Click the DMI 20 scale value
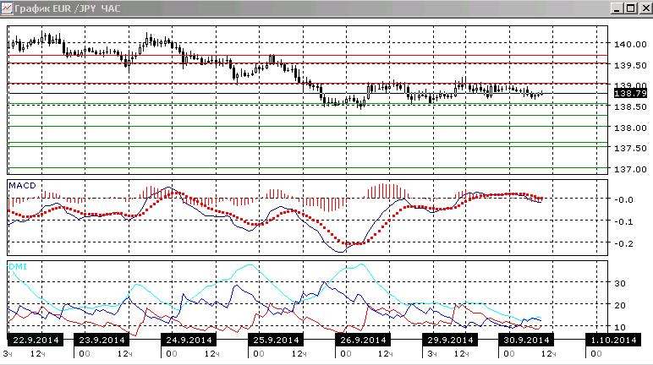Screen dimensions: 653x365 (x=620, y=305)
